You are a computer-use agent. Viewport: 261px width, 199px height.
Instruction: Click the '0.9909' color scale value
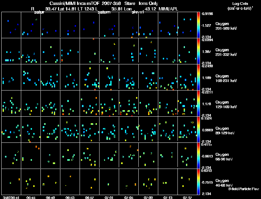(x=207, y=130)
